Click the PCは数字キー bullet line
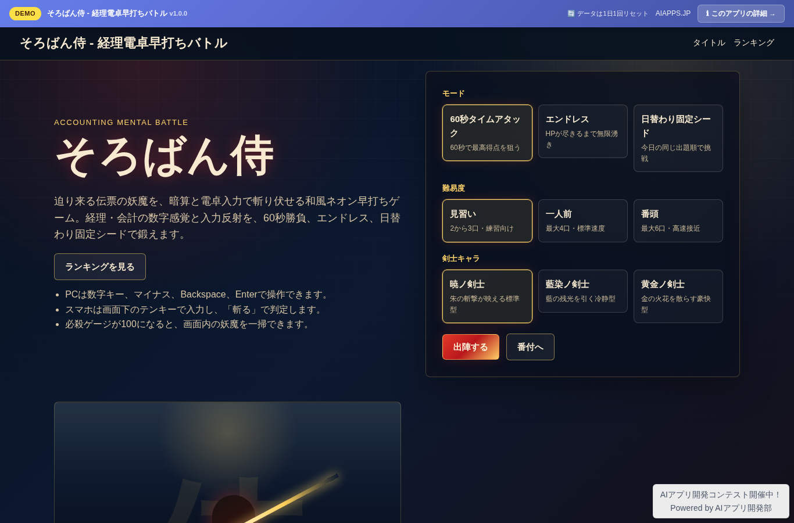794x523 pixels. coord(198,295)
